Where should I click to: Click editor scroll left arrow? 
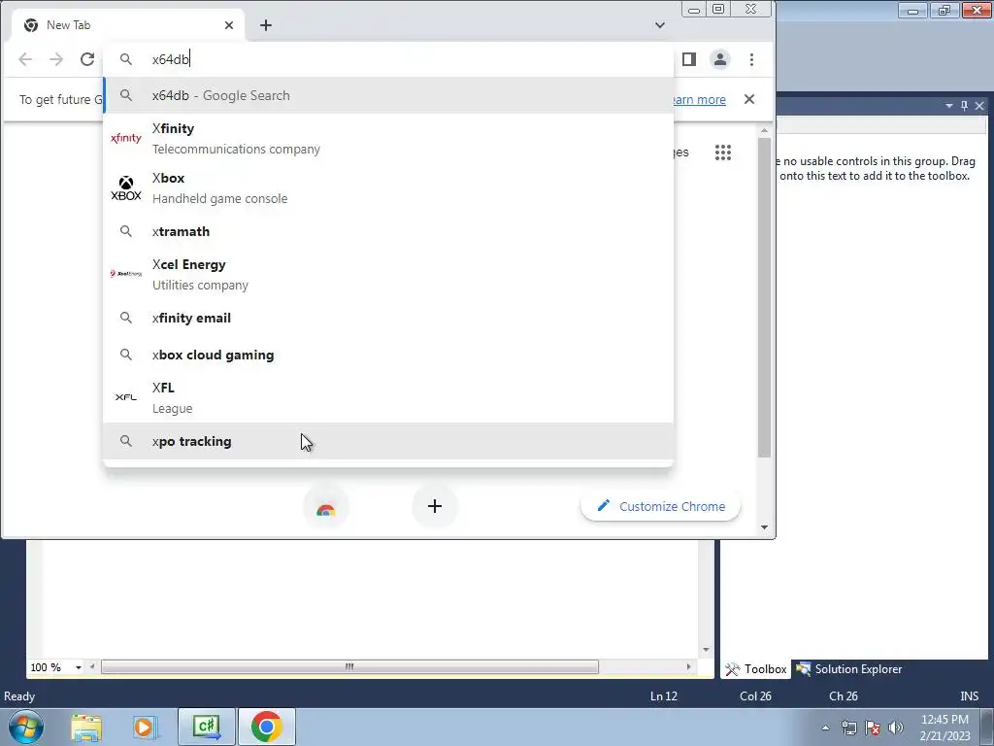click(92, 666)
